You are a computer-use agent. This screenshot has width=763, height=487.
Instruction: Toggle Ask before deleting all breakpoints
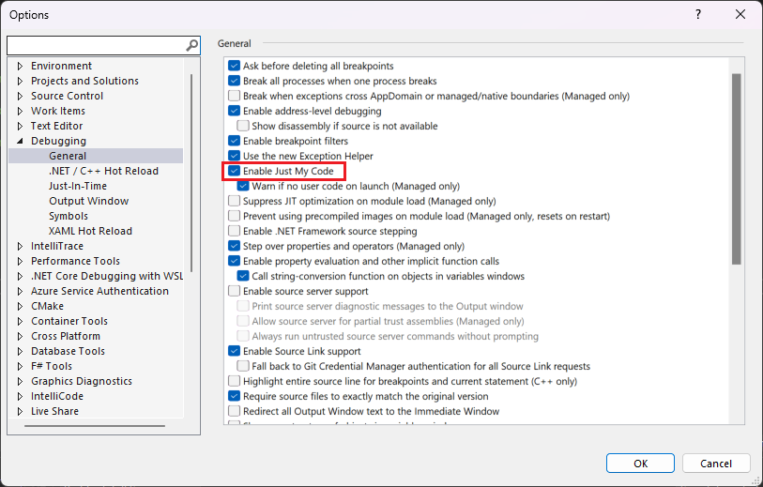tap(235, 66)
